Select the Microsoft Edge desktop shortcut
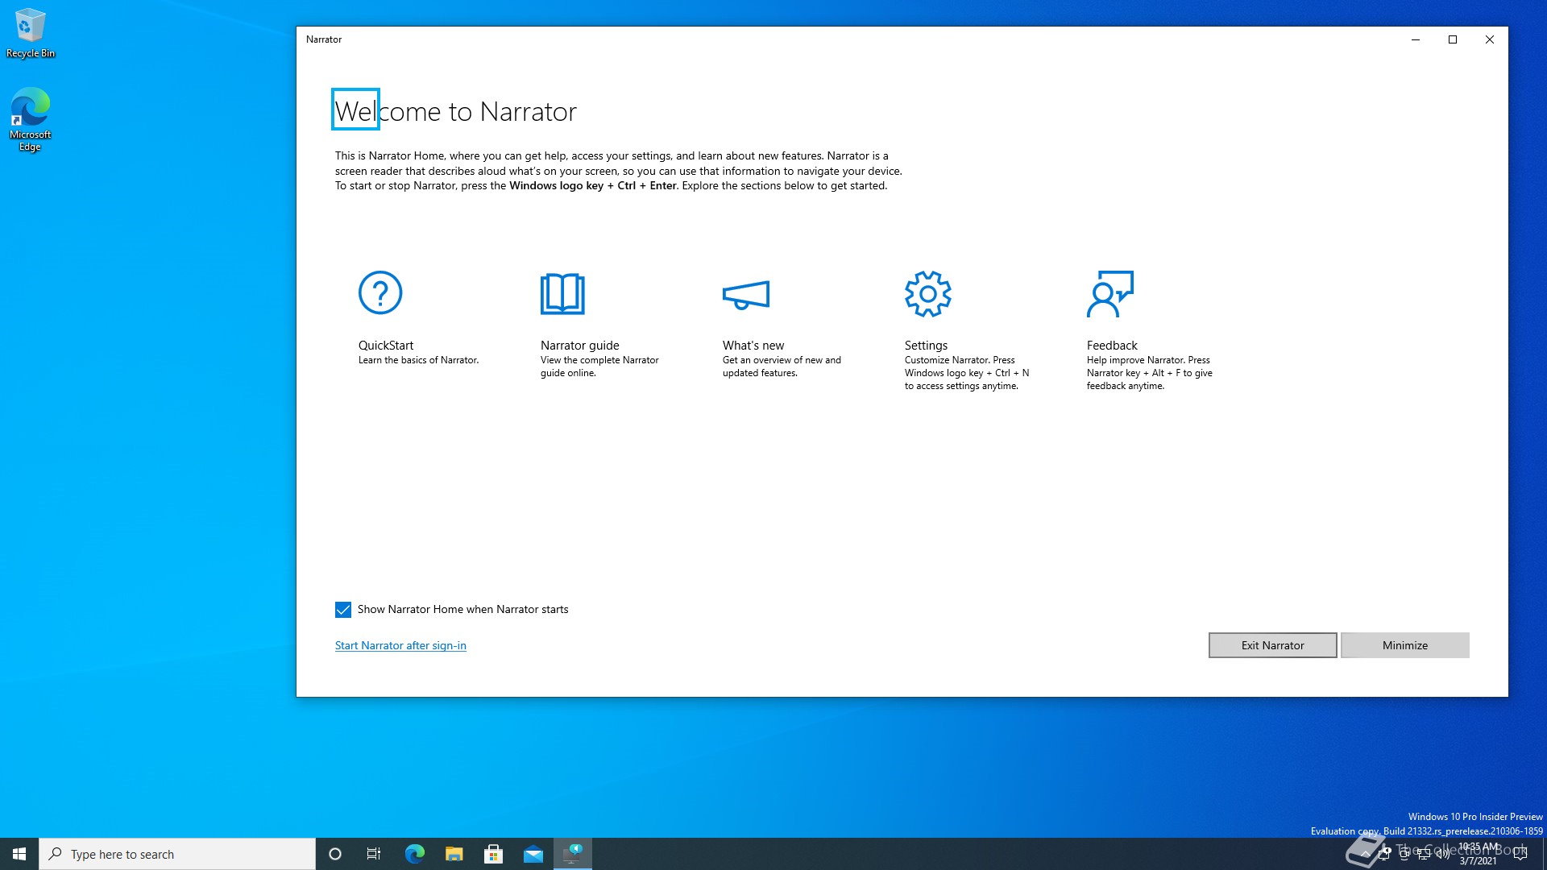 point(30,119)
